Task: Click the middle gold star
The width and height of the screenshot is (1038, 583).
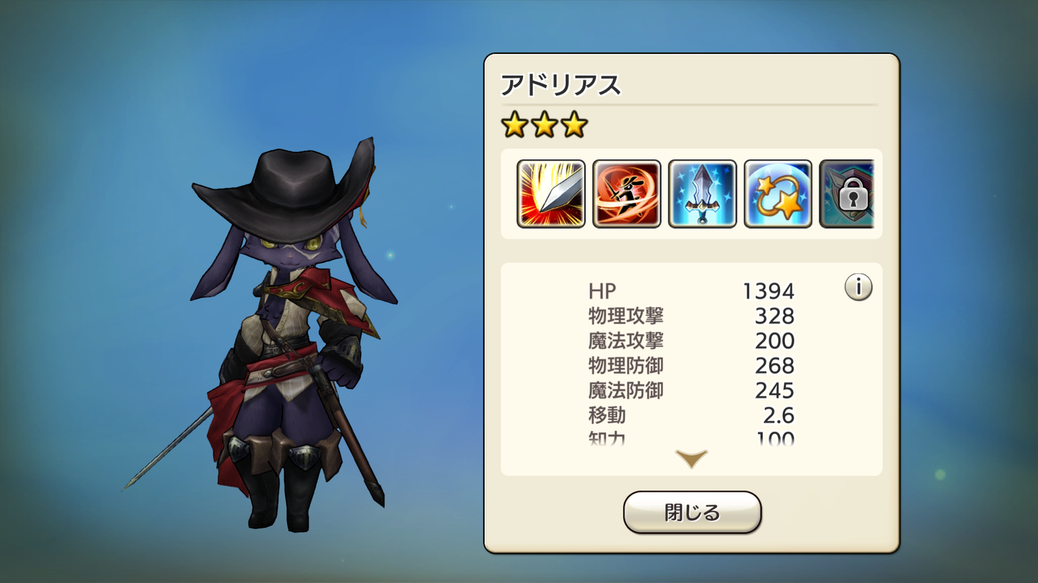Action: pyautogui.click(x=545, y=125)
